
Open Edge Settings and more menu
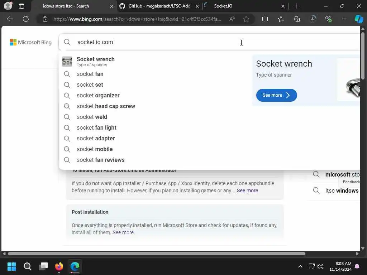(x=344, y=19)
